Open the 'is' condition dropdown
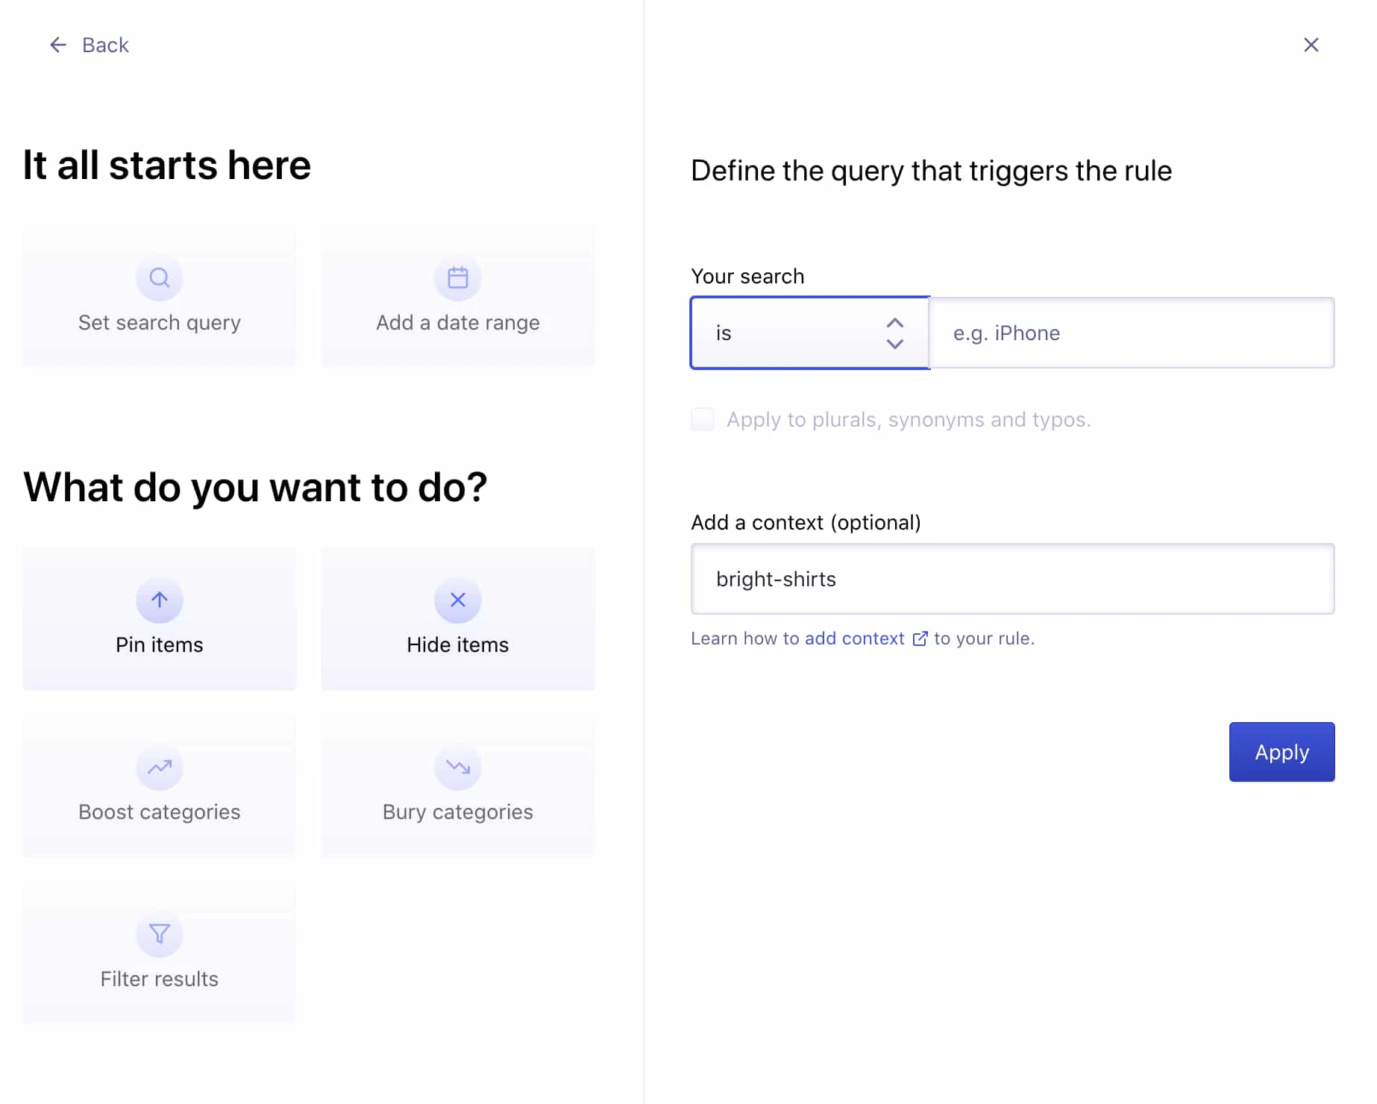 point(809,333)
